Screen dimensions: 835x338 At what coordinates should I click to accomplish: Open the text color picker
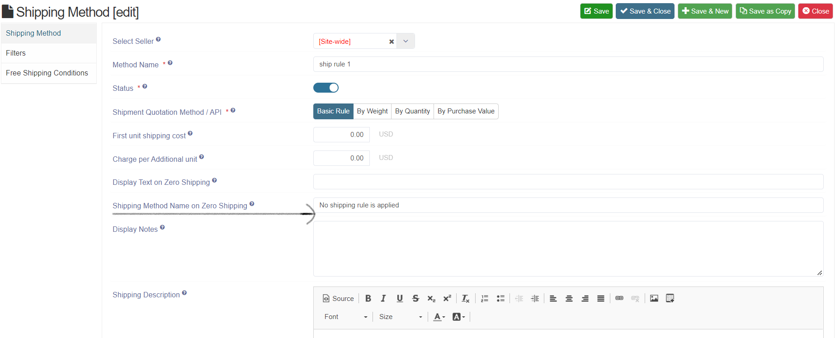click(x=439, y=317)
